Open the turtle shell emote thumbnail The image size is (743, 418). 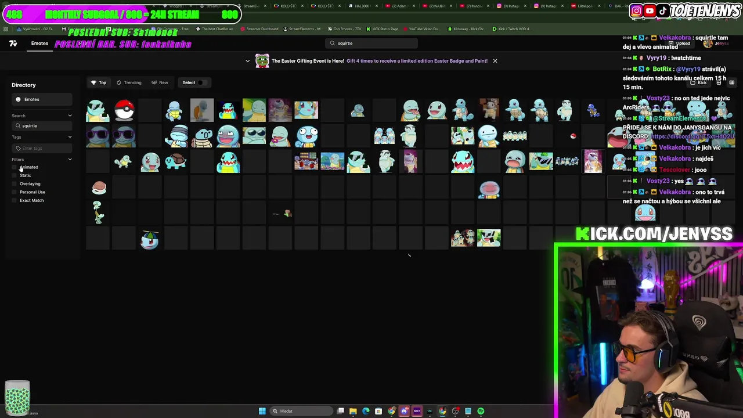99,188
